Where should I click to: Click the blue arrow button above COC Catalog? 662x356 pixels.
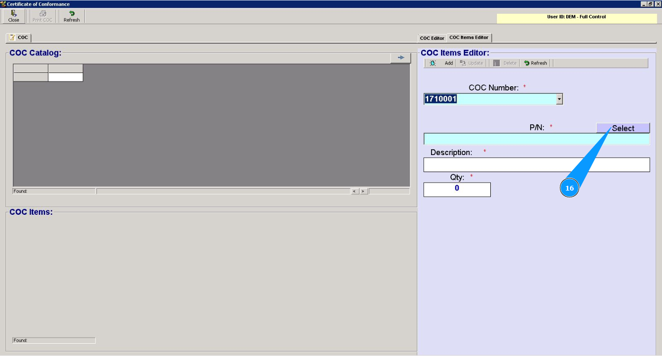pyautogui.click(x=401, y=58)
